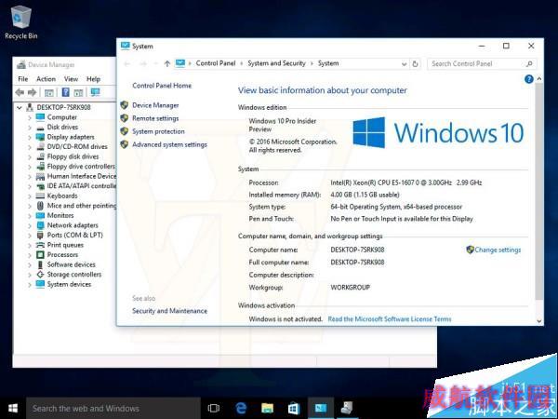Click the Show/Hide console tree toolbar icon
This screenshot has width=558, height=419.
[48, 93]
